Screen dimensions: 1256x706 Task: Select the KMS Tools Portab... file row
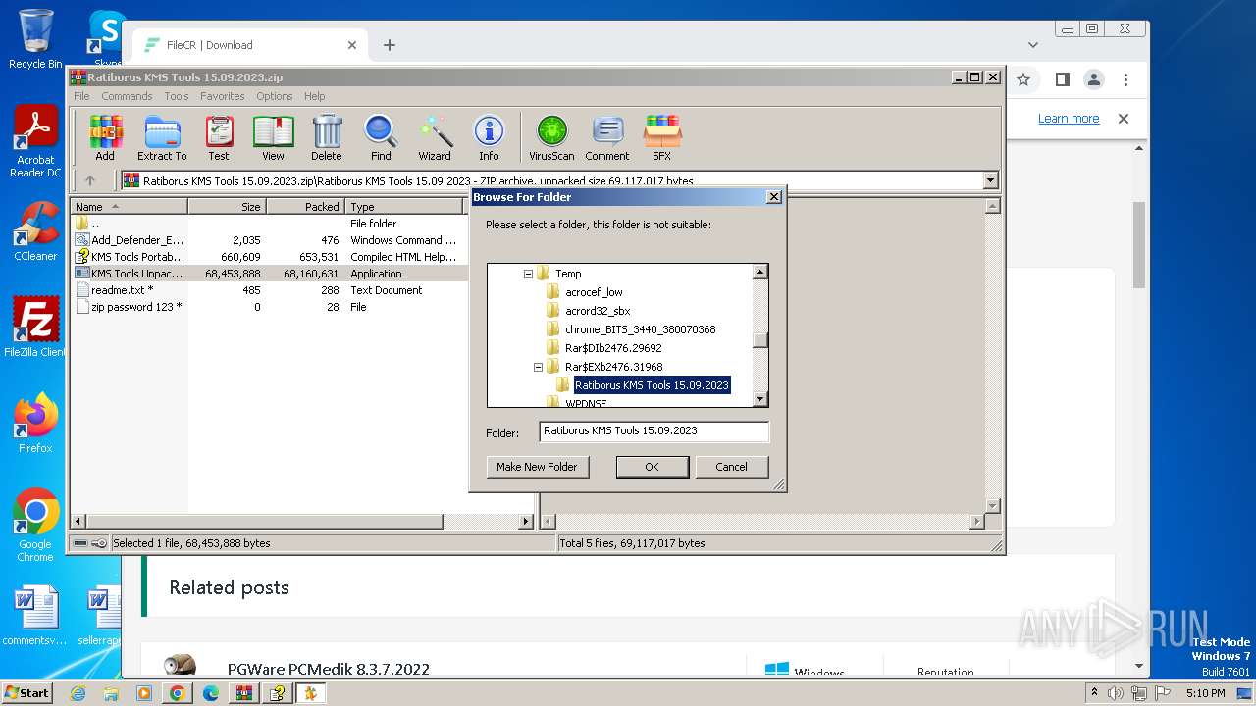269,257
